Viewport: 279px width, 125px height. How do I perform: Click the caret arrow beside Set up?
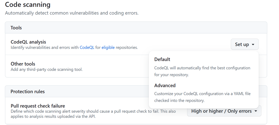point(253,44)
